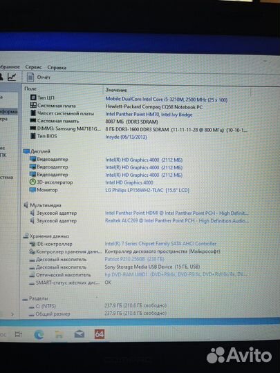Click the Мультимедиа speaker icon
The height and width of the screenshot is (373, 280).
pyautogui.click(x=26, y=205)
